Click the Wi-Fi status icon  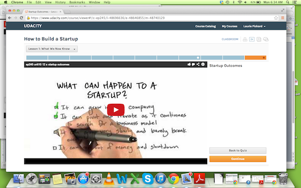point(240,2)
